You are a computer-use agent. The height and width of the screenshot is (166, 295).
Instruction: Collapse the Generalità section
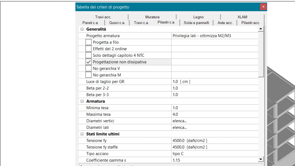(x=82, y=29)
